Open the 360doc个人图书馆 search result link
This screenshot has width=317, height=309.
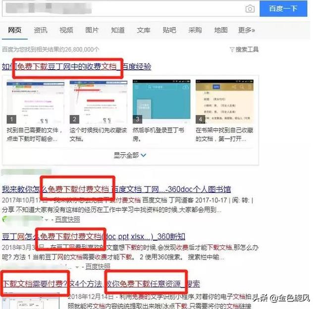click(116, 189)
